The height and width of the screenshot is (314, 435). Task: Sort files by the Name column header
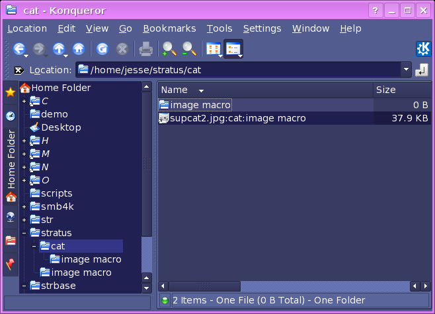266,90
